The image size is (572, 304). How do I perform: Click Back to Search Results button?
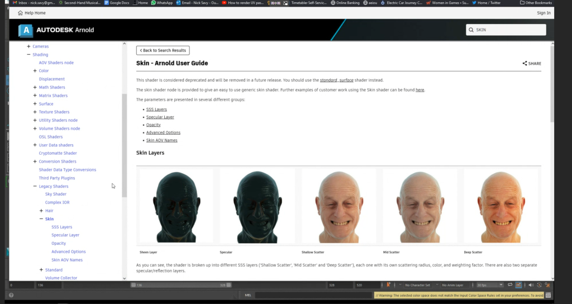click(x=163, y=50)
